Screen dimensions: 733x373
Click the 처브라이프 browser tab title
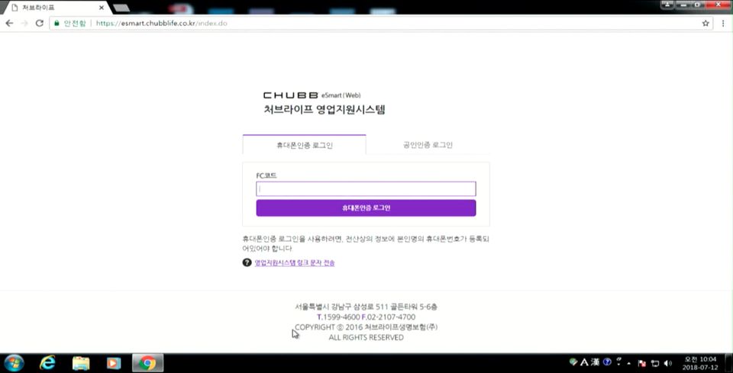click(x=38, y=8)
